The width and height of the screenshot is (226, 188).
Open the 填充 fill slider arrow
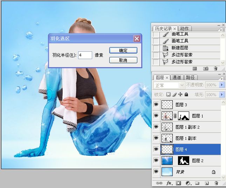click(x=221, y=95)
